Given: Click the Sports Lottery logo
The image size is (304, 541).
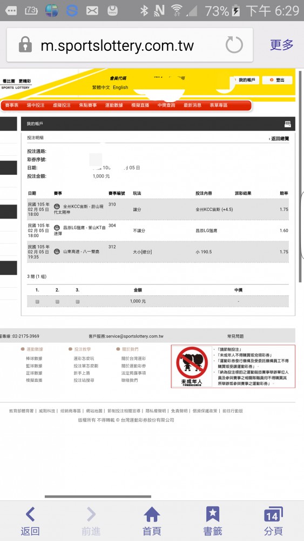Looking at the screenshot, I should pos(16,84).
